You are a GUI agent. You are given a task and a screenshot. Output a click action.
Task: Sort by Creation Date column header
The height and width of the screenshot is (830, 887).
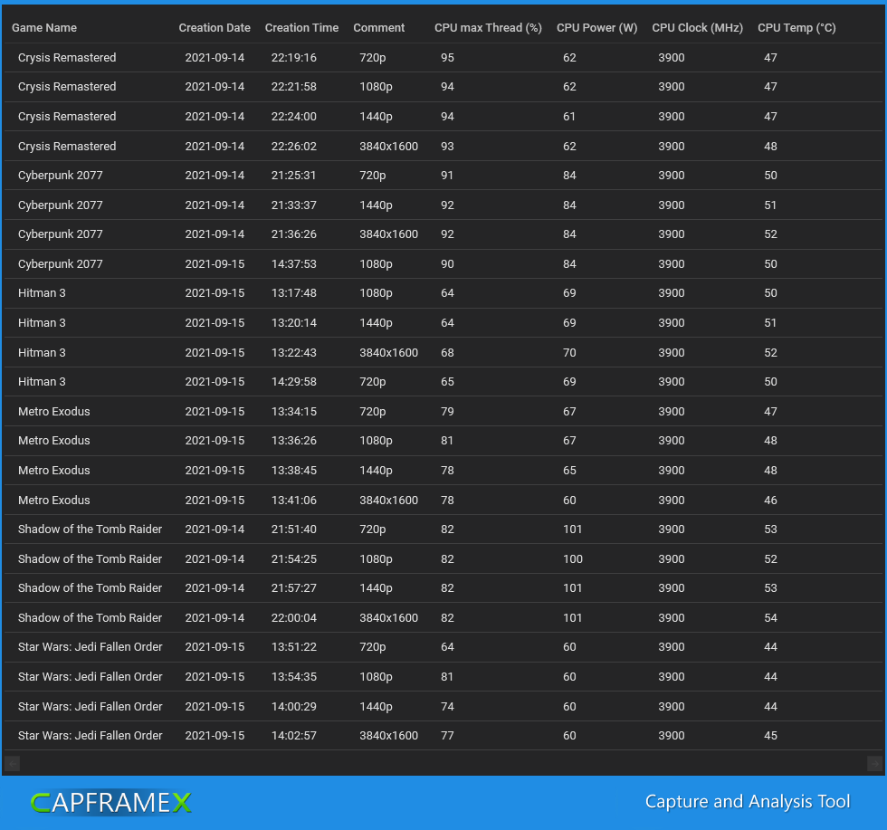215,28
